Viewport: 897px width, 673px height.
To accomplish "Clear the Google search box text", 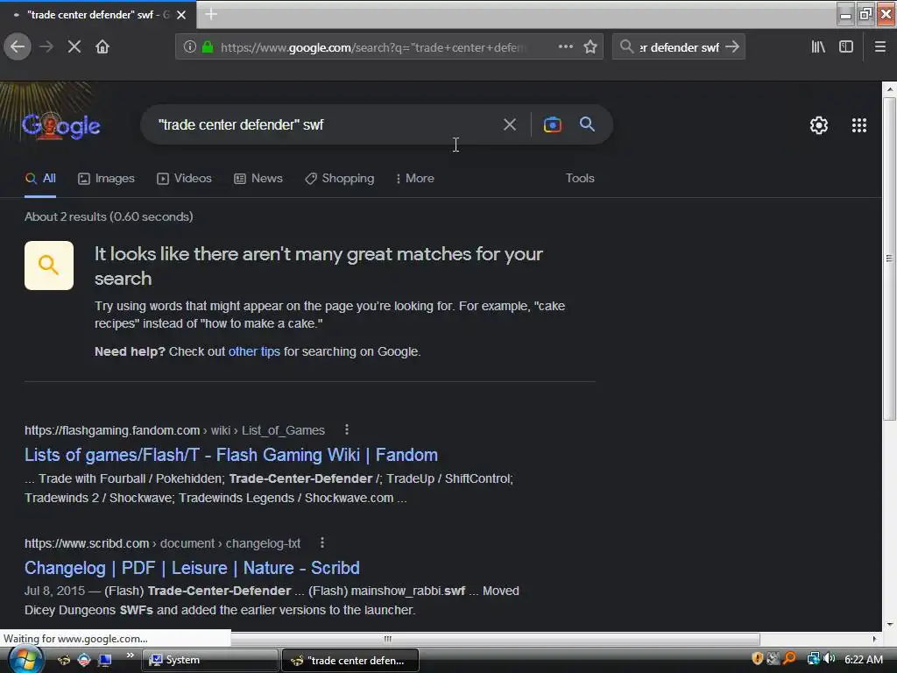I will [x=509, y=124].
